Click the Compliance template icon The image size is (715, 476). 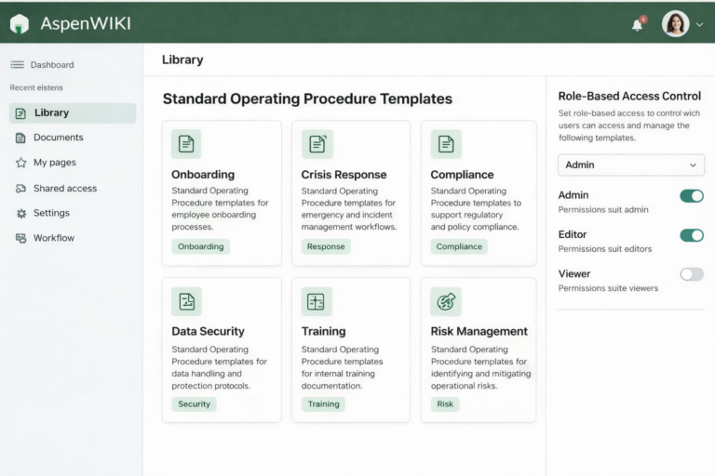pyautogui.click(x=446, y=144)
